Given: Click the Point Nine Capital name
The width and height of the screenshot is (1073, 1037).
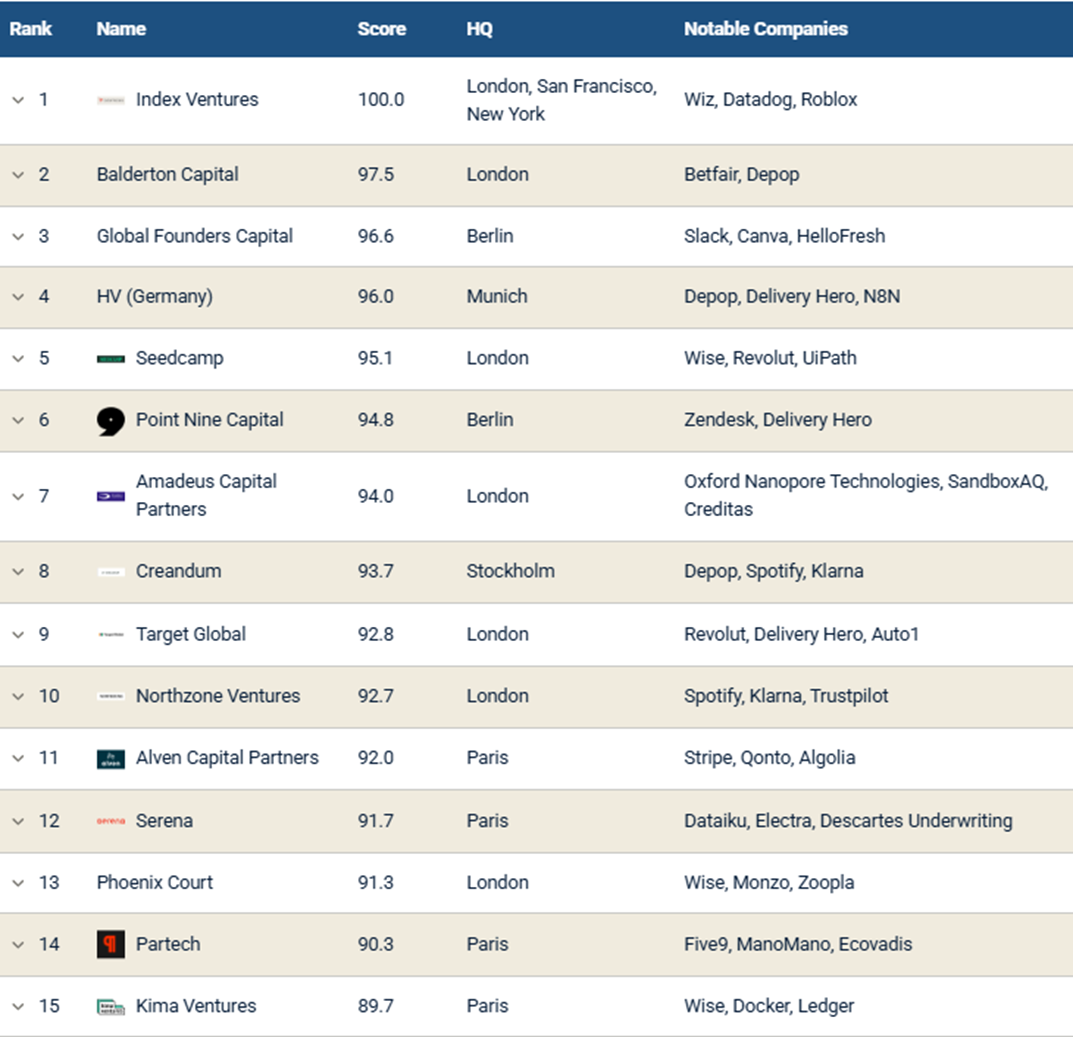Looking at the screenshot, I should [x=210, y=420].
